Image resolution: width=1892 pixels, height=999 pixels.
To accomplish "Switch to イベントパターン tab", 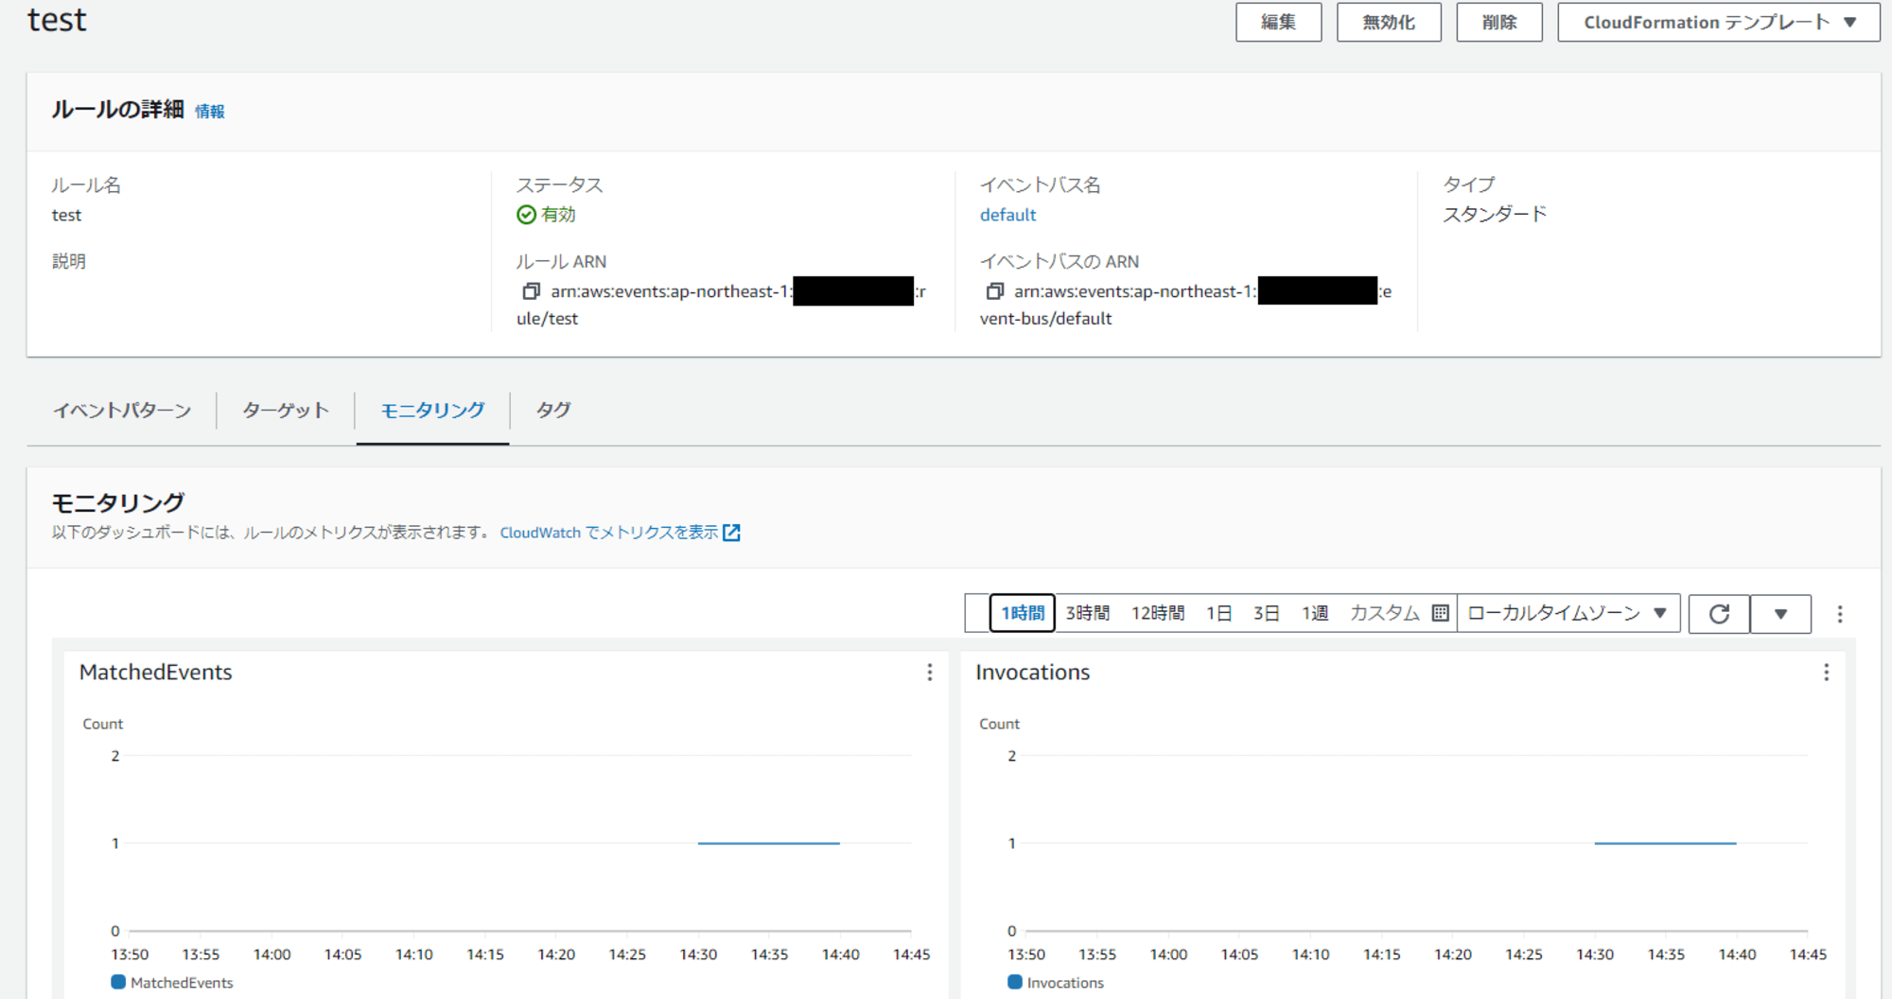I will [x=122, y=411].
